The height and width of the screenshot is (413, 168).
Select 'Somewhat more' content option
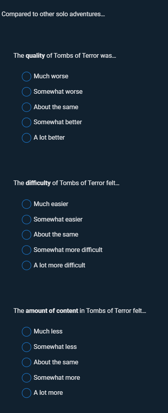coord(27,377)
